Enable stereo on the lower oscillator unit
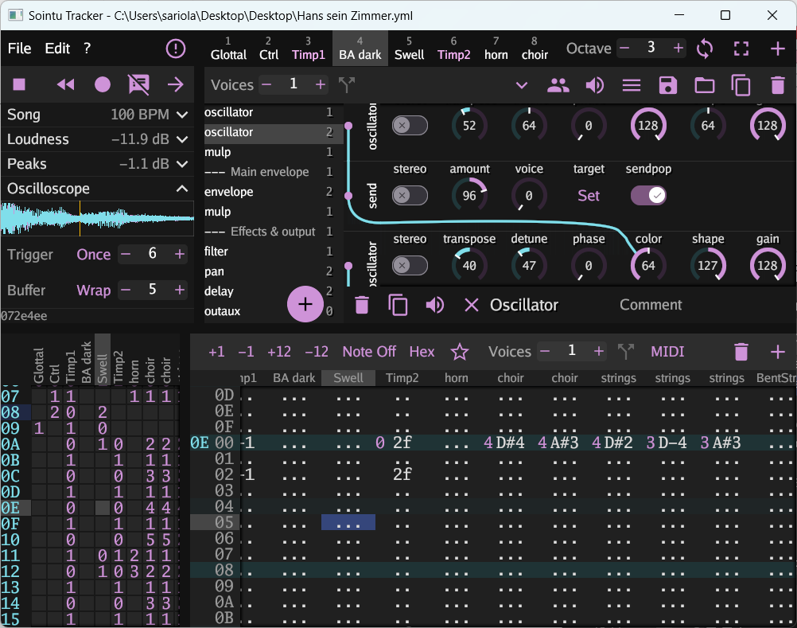 (410, 265)
